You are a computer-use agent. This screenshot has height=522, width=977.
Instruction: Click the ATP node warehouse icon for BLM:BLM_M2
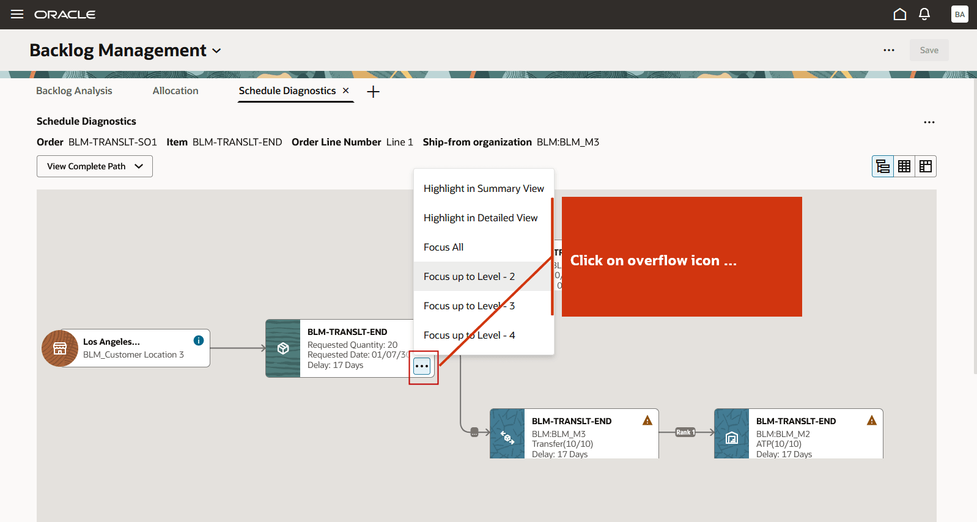[732, 436]
